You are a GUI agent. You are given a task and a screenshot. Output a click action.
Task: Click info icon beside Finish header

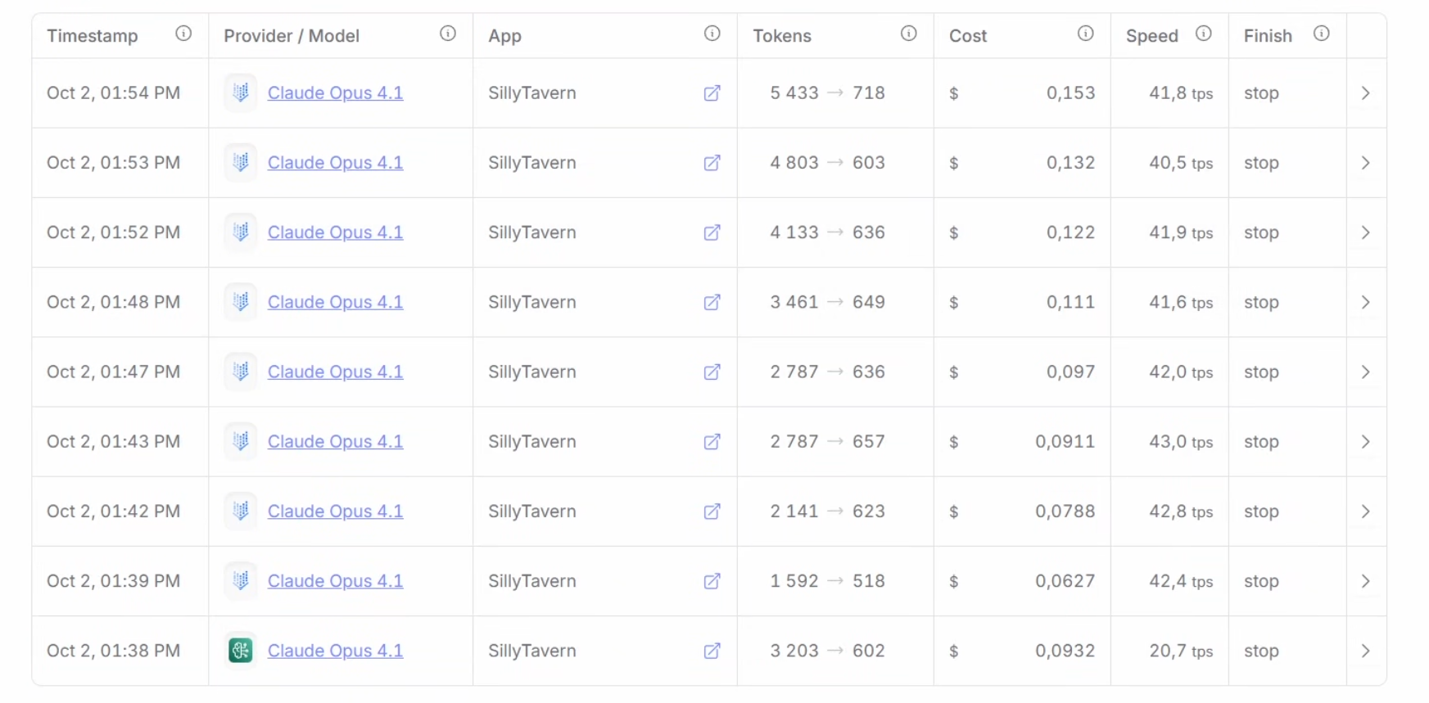1321,34
